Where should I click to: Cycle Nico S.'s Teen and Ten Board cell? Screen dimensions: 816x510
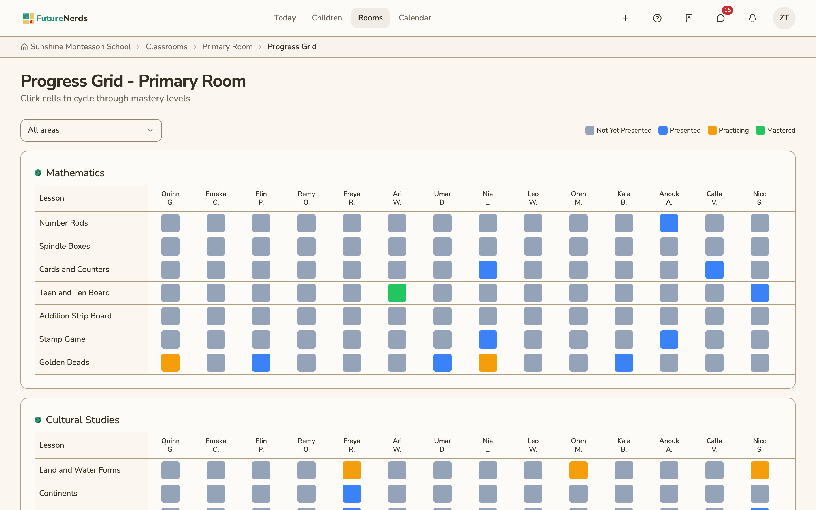(x=760, y=293)
